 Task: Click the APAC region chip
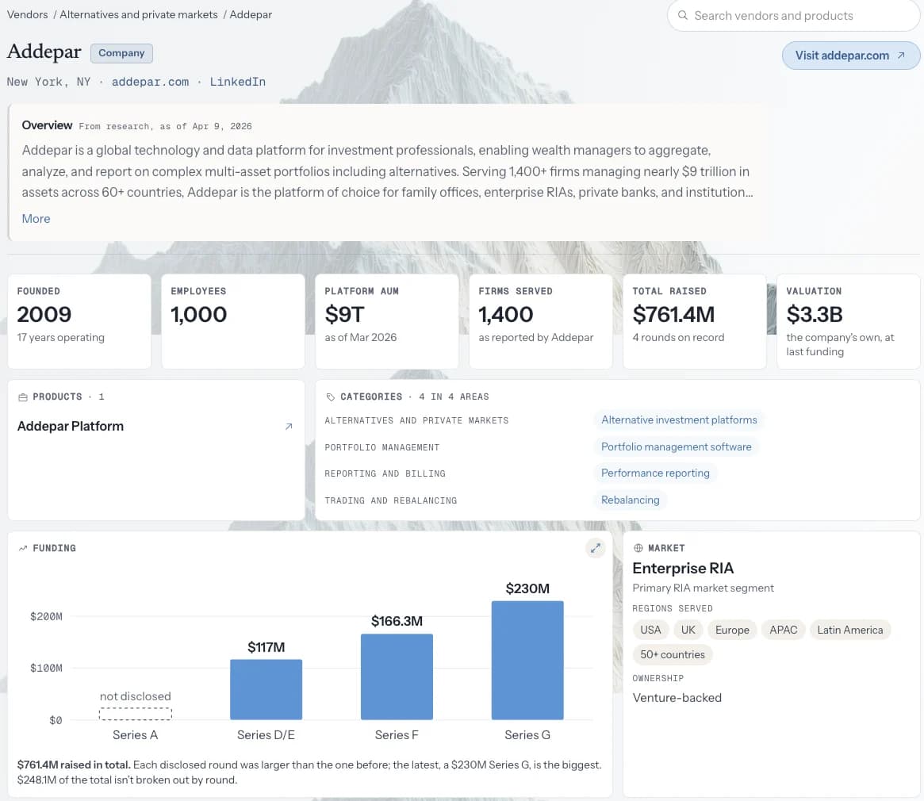tap(783, 630)
